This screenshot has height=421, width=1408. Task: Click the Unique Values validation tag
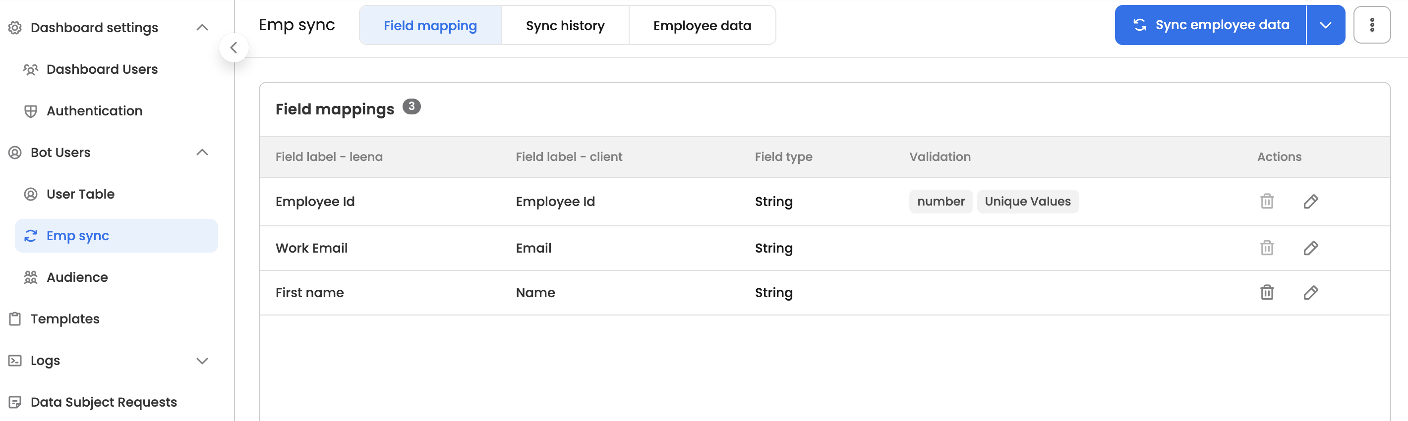(1027, 202)
